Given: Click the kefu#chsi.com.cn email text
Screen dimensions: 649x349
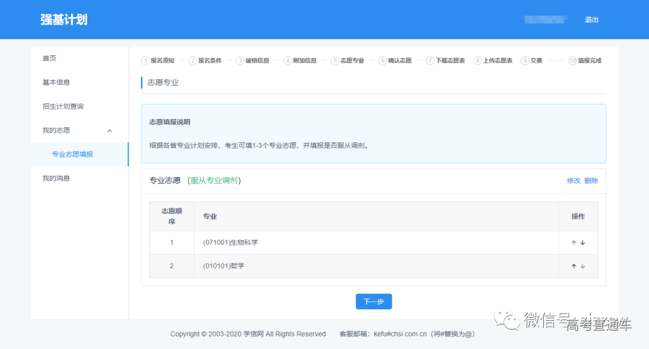Looking at the screenshot, I should (400, 334).
